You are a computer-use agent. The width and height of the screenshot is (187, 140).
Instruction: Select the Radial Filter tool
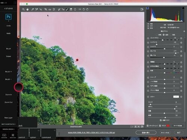pyautogui.click(x=75, y=9)
